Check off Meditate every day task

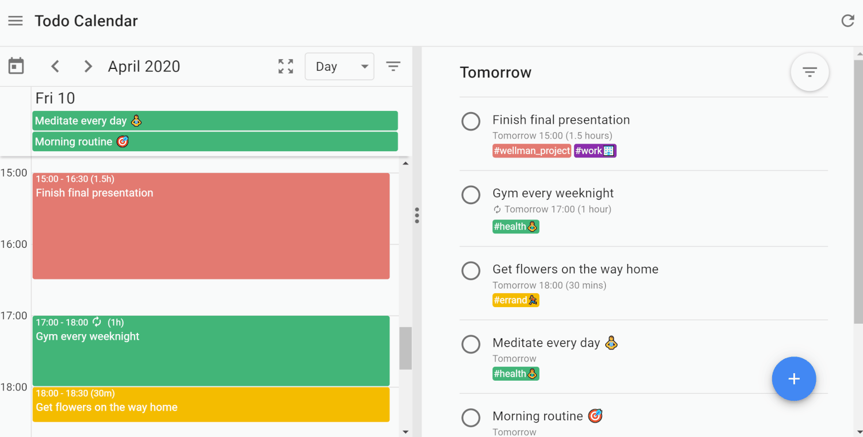click(471, 344)
